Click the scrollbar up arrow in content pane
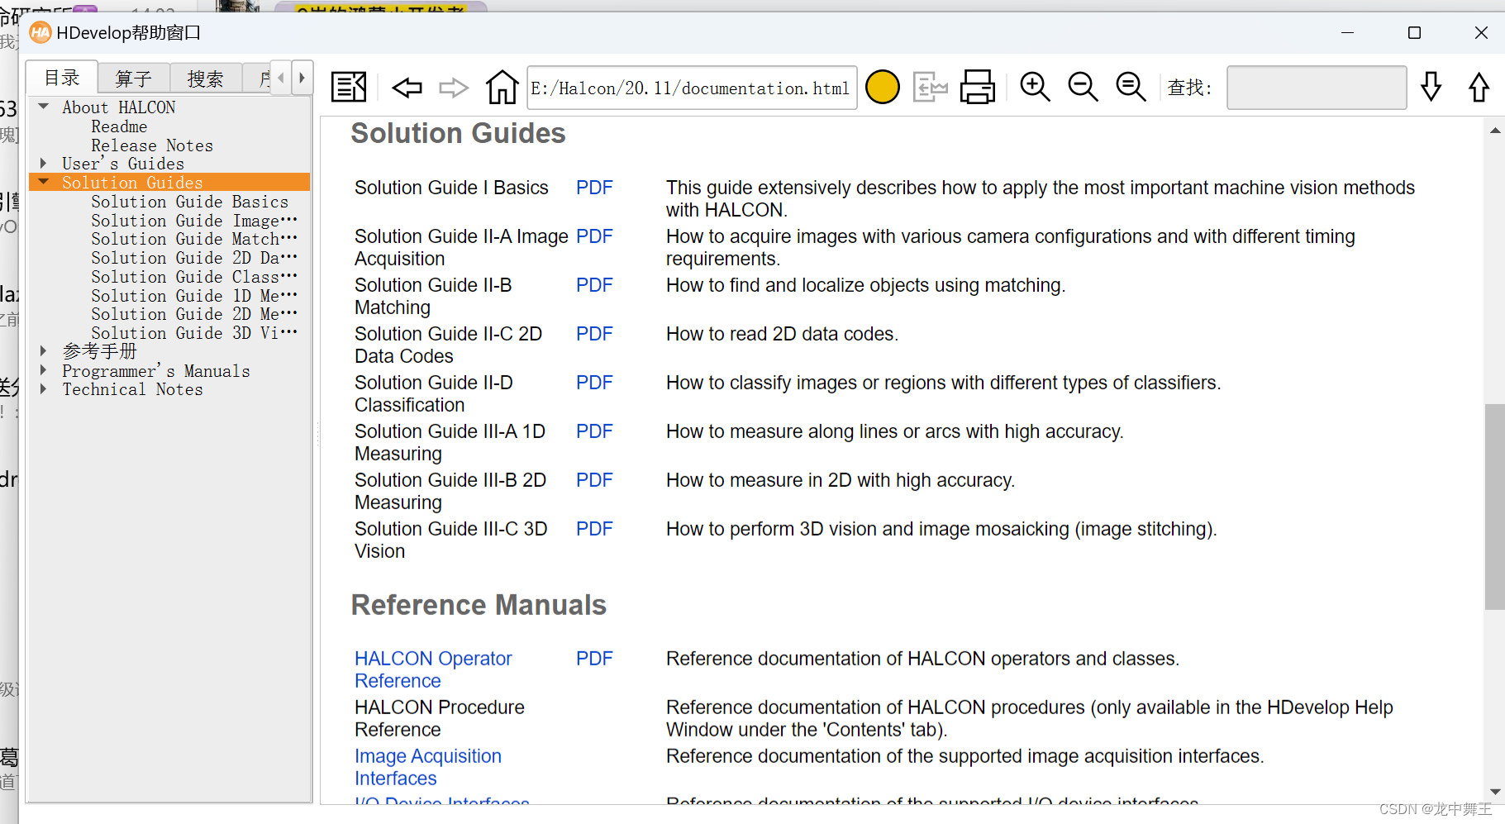1505x824 pixels. pos(1494,131)
